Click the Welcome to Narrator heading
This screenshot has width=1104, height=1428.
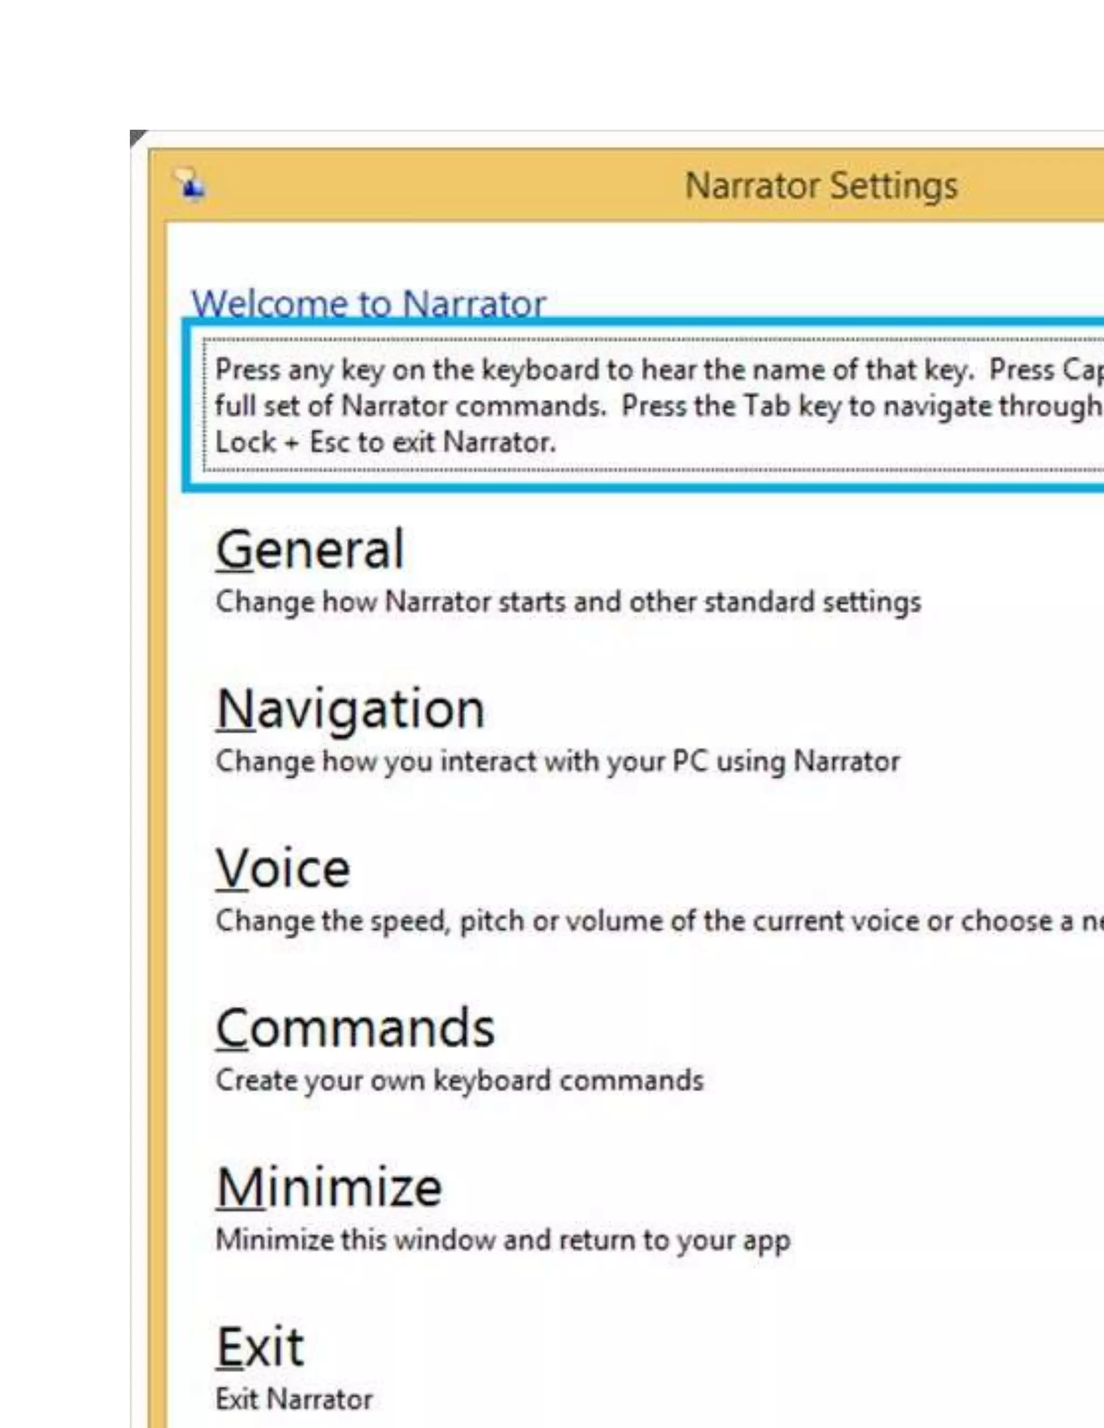pos(368,303)
